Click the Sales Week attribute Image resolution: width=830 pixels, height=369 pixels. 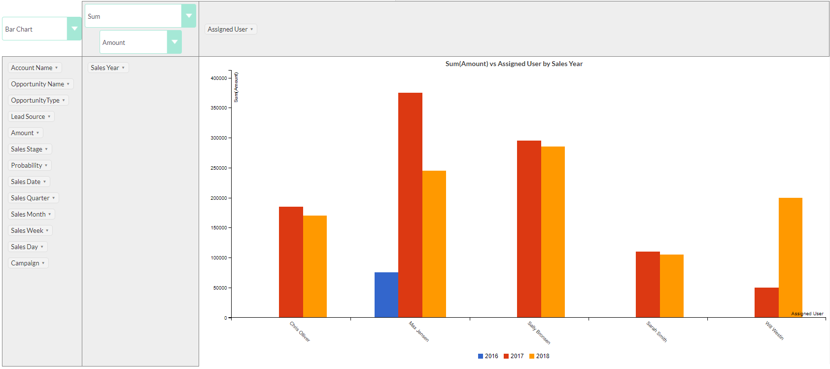(x=27, y=231)
